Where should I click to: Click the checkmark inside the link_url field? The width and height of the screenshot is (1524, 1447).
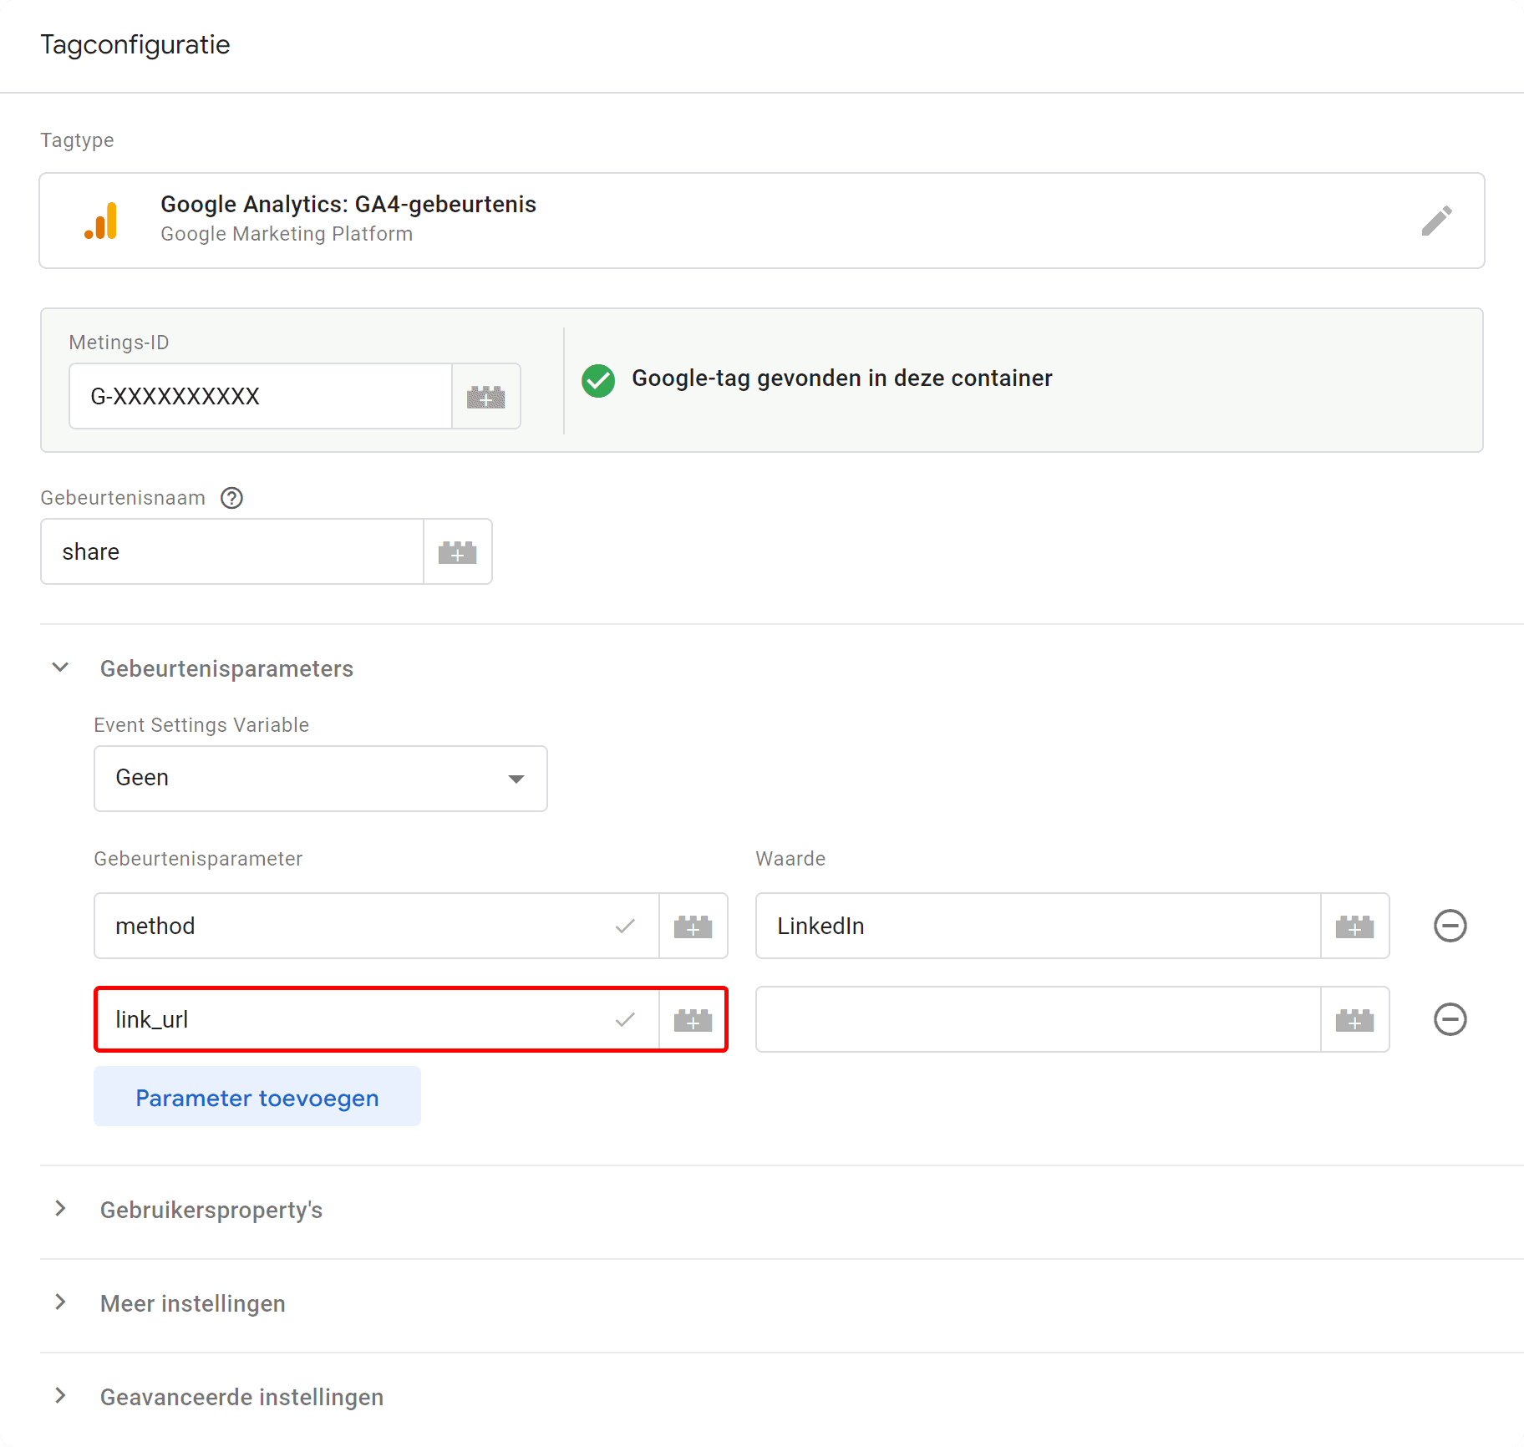point(624,1019)
